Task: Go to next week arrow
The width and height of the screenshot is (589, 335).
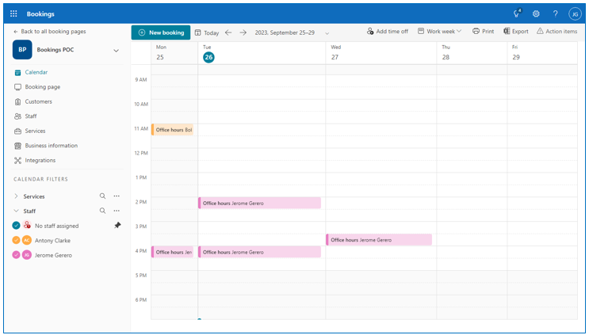Action: 243,32
